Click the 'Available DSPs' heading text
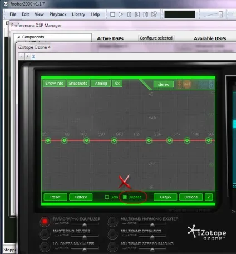This screenshot has width=236, height=254. pyautogui.click(x=210, y=38)
